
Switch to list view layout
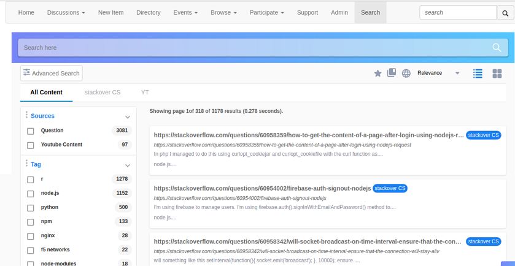click(478, 74)
